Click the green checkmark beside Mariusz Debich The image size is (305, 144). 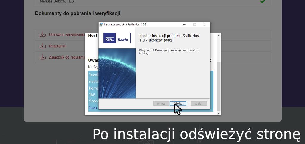tap(263, 1)
